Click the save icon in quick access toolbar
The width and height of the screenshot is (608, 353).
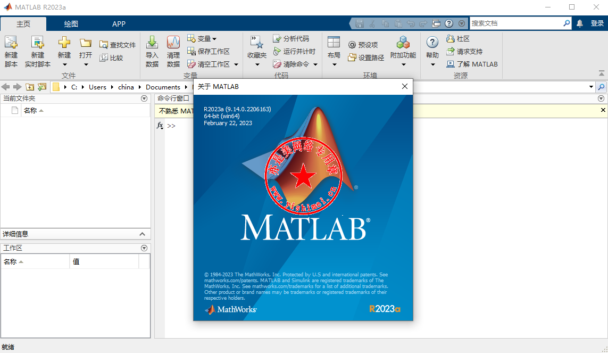pyautogui.click(x=360, y=23)
